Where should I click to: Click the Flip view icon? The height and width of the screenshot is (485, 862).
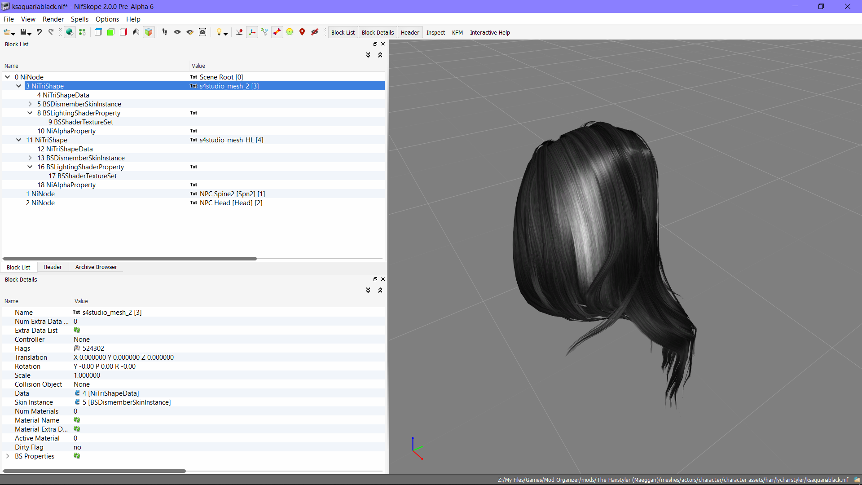point(136,32)
